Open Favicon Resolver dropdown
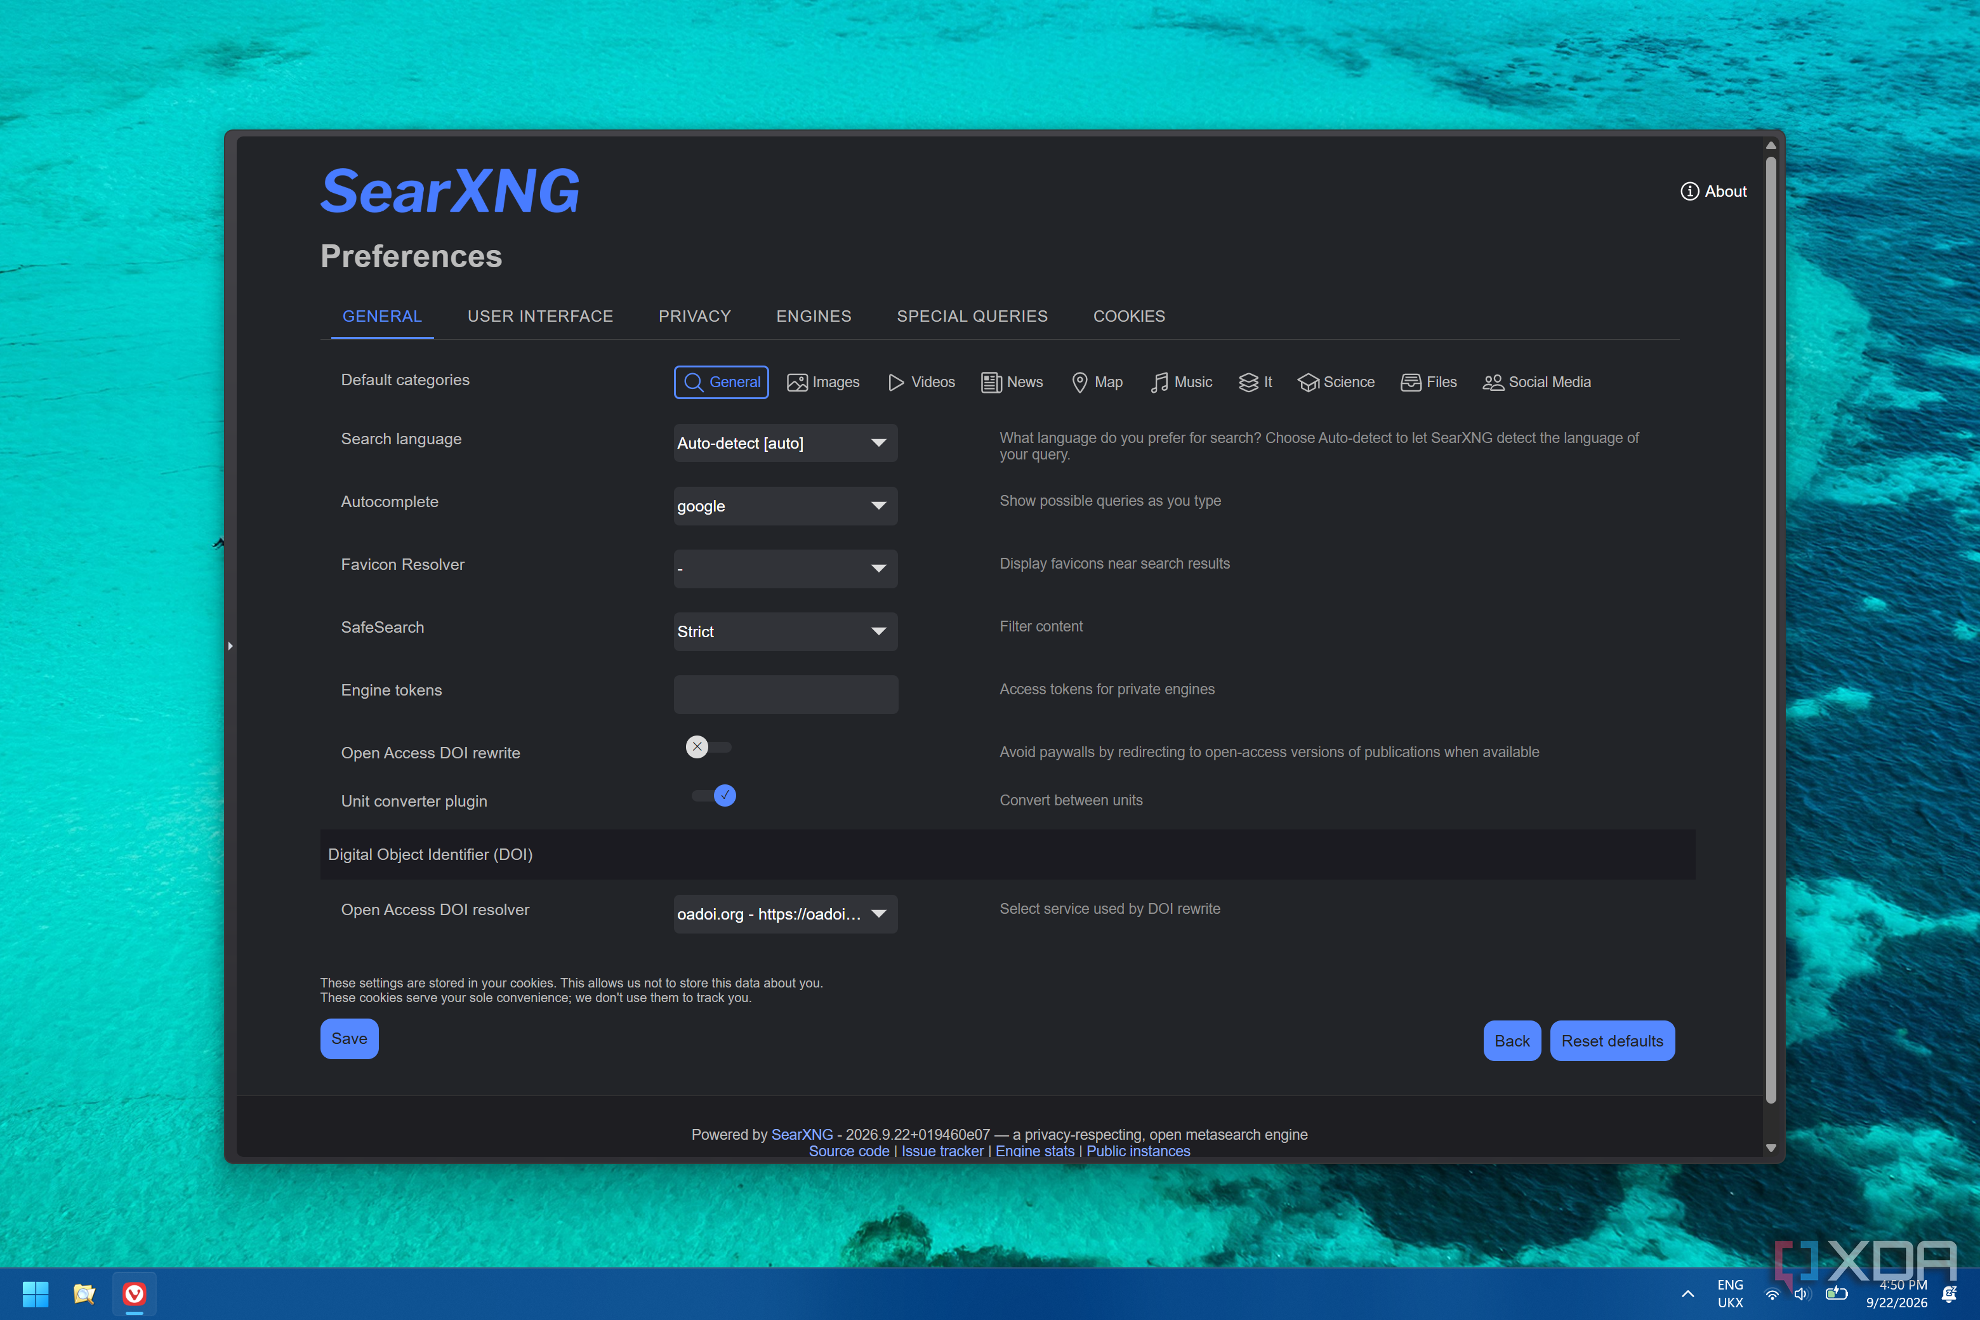 click(x=786, y=569)
